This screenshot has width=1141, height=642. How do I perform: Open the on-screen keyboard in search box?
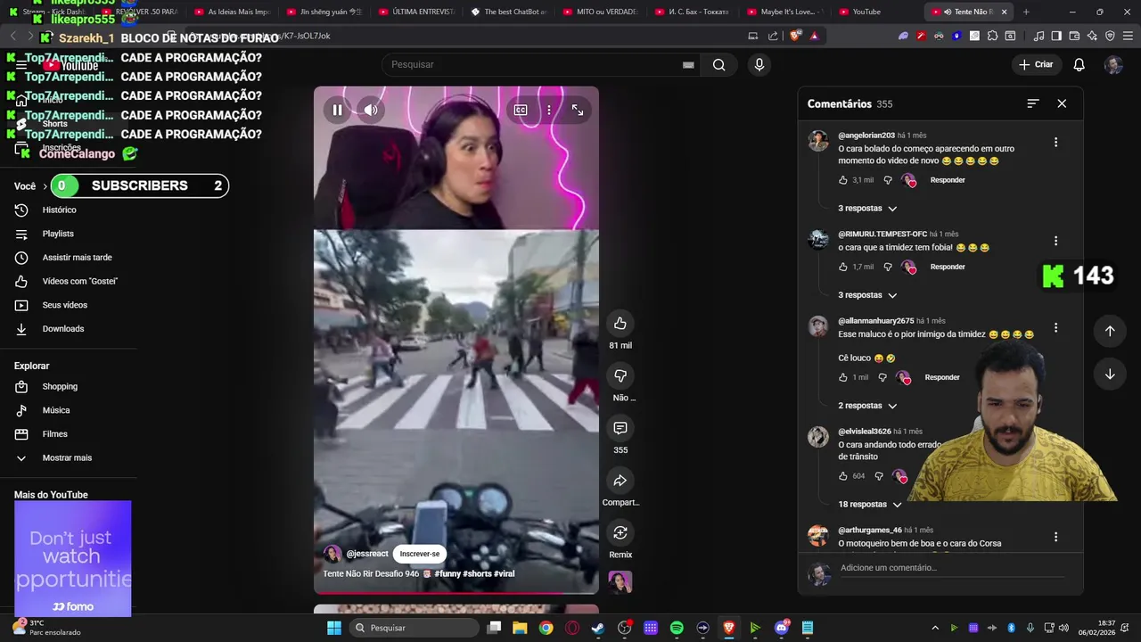[688, 64]
